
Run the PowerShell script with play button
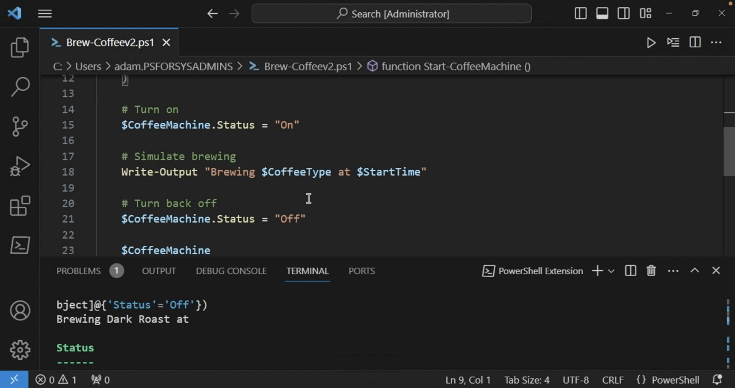(x=651, y=42)
